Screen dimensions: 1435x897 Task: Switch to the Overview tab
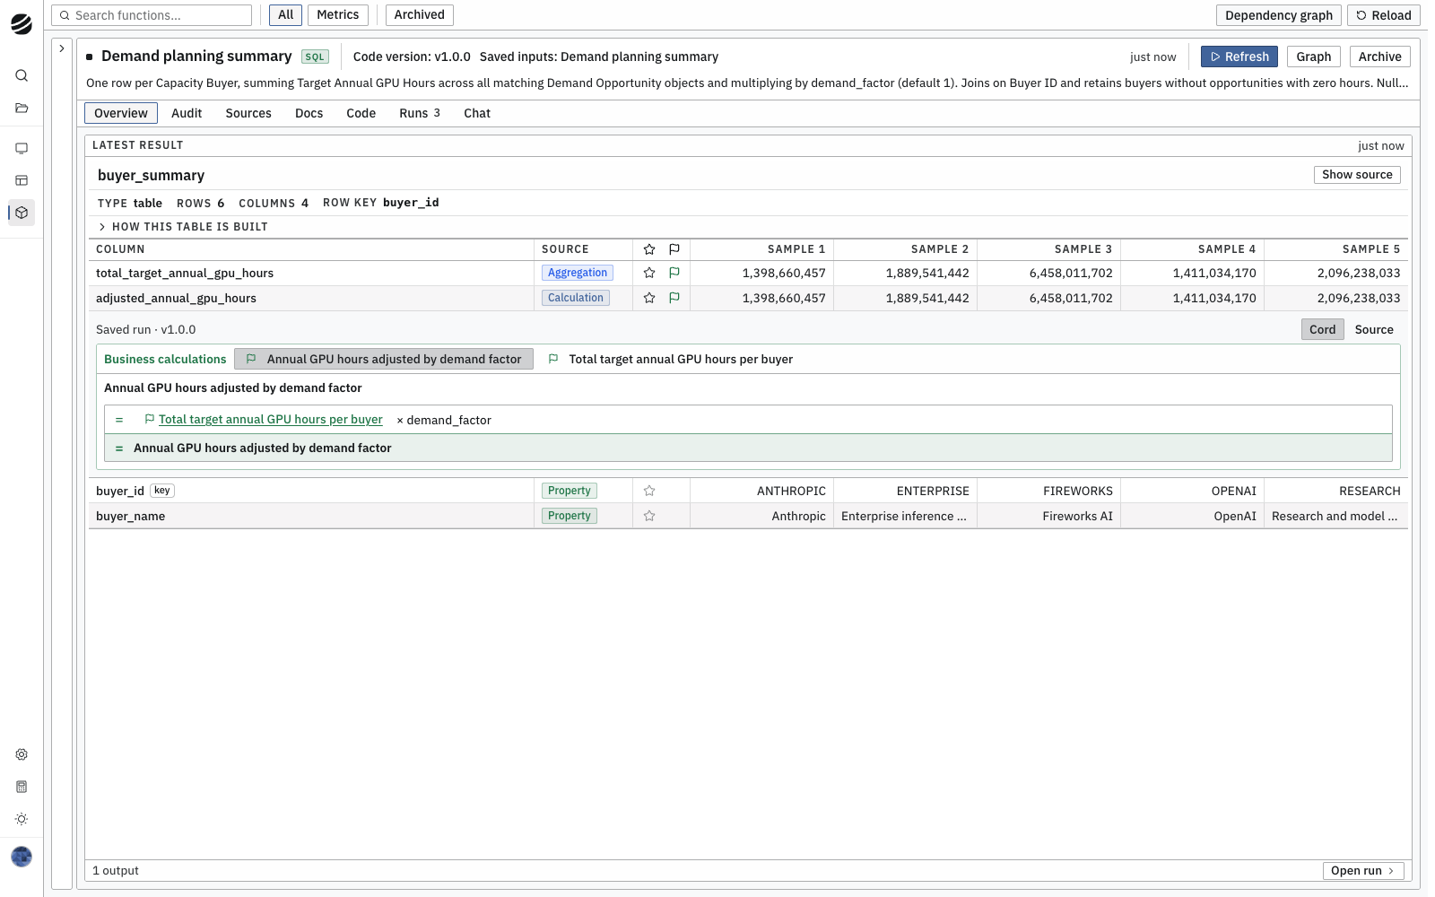(121, 113)
